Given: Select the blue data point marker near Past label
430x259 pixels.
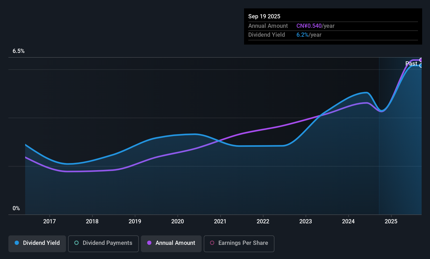Looking at the screenshot, I should click(421, 66).
